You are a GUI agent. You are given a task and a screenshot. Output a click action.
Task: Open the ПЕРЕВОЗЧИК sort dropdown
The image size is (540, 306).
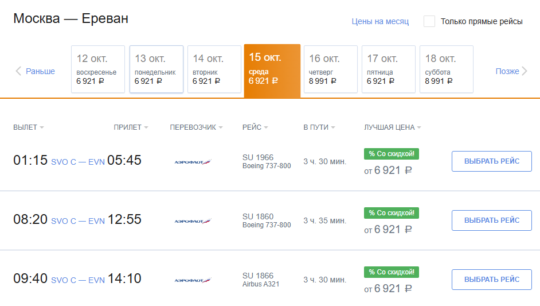[x=196, y=127]
